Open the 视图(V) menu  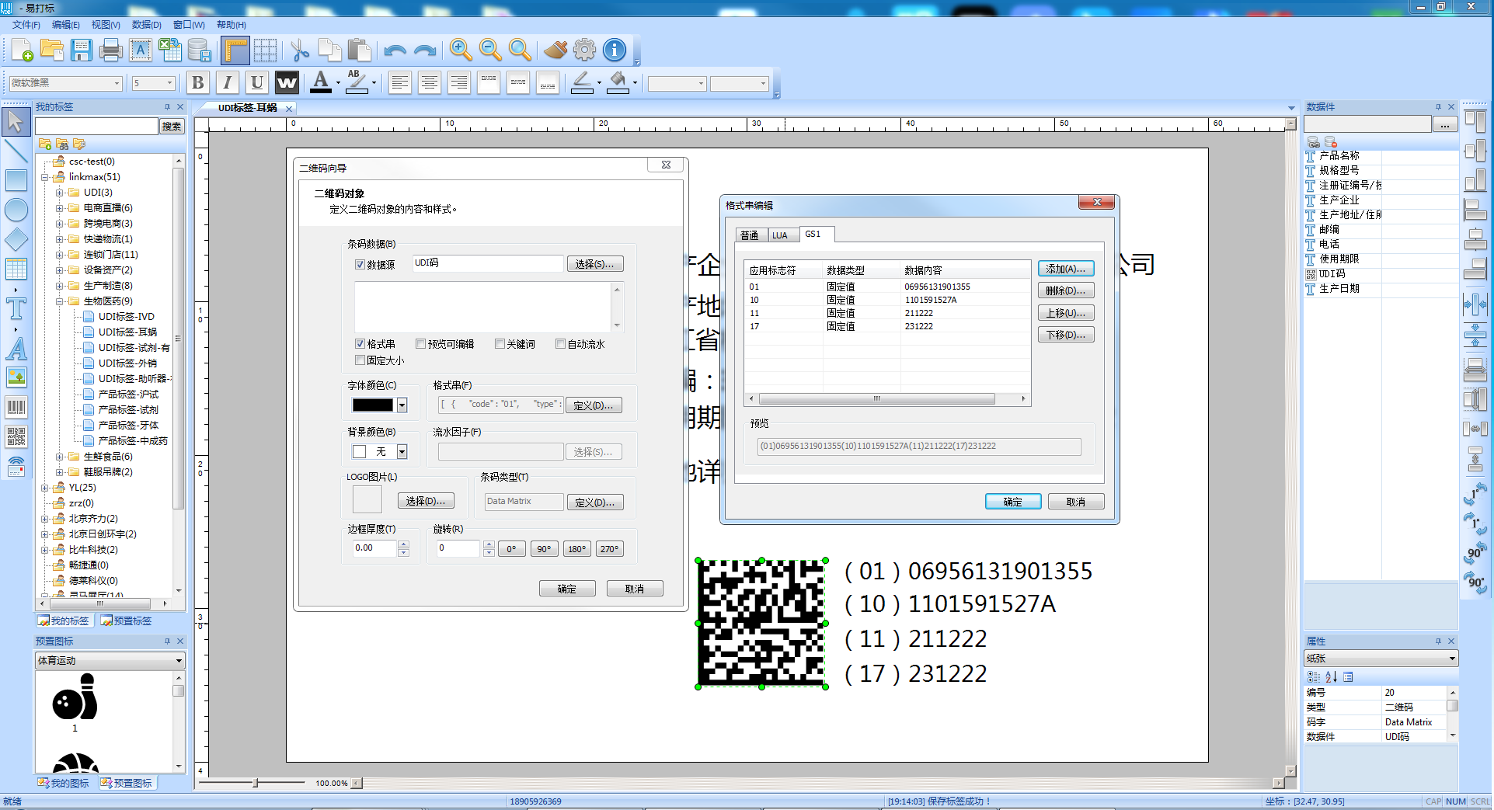pyautogui.click(x=106, y=25)
